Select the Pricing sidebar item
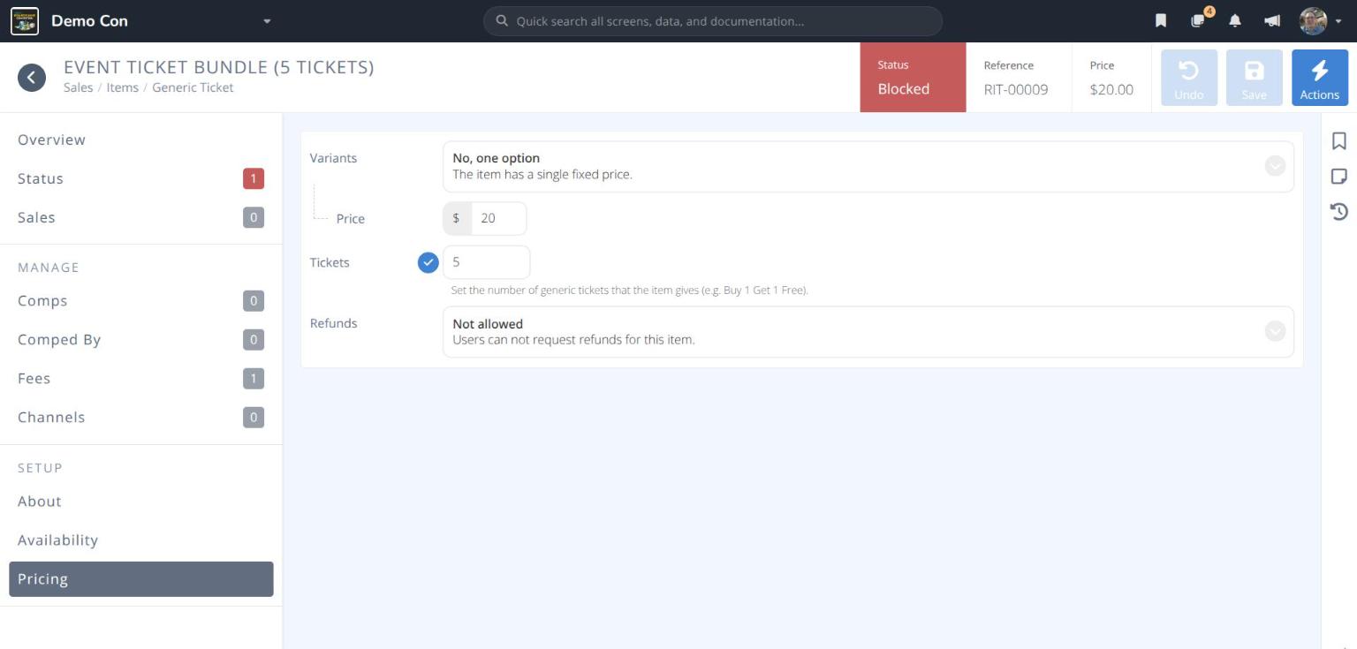 coord(141,579)
